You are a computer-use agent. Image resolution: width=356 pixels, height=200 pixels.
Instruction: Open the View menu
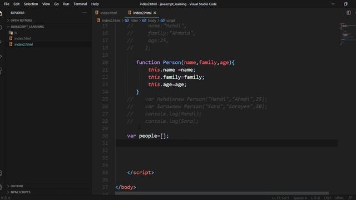click(46, 4)
